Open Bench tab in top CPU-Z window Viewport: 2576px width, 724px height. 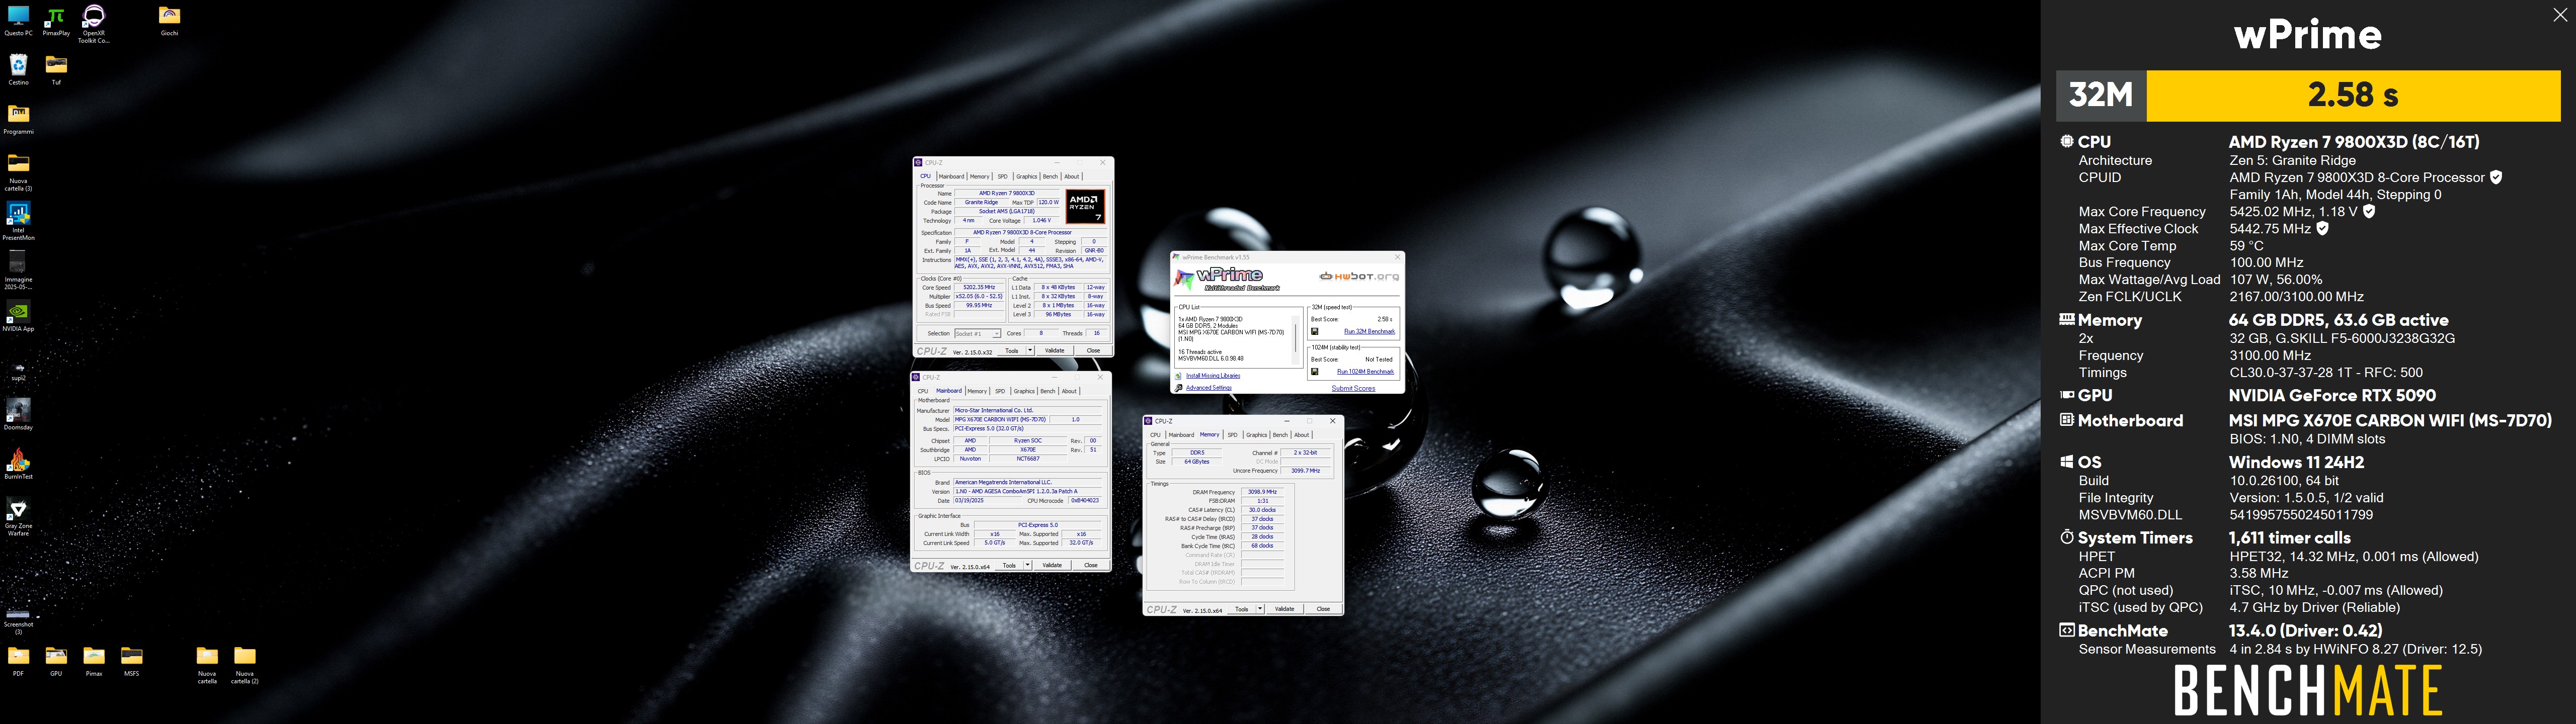[1050, 176]
